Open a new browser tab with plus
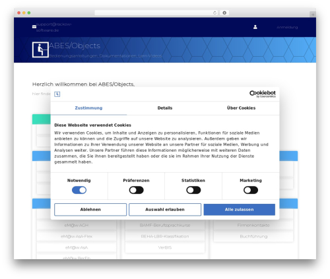The image size is (330, 279). 313,15
